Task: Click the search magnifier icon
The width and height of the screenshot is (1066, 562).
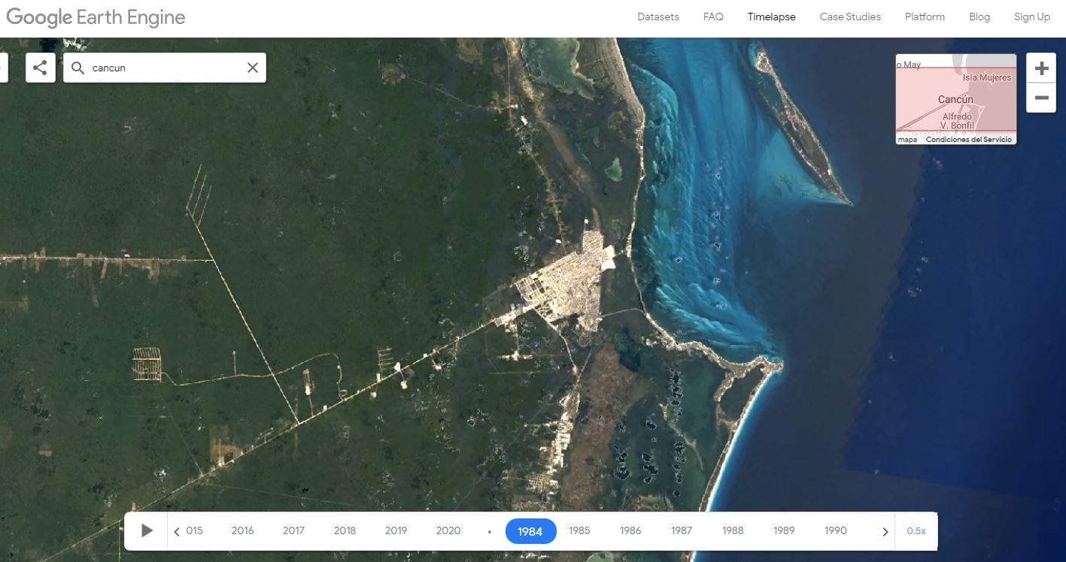Action: tap(77, 68)
